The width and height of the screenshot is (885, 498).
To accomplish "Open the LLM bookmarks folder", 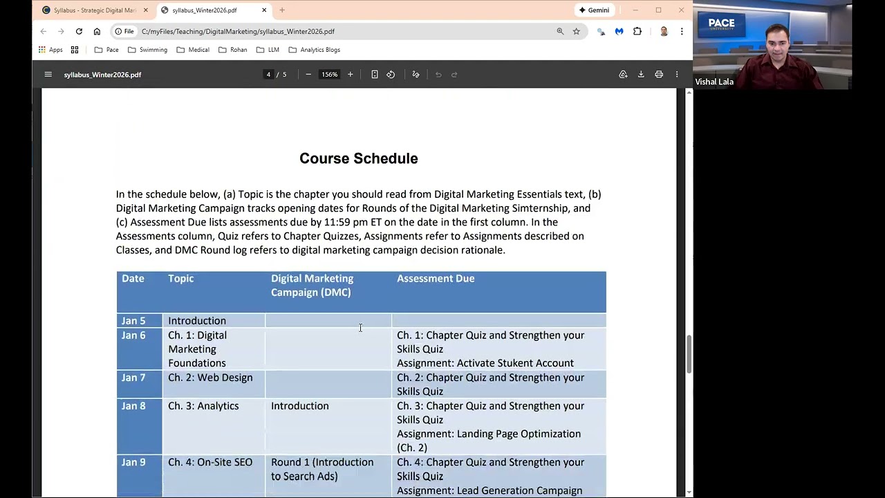I will coord(268,50).
